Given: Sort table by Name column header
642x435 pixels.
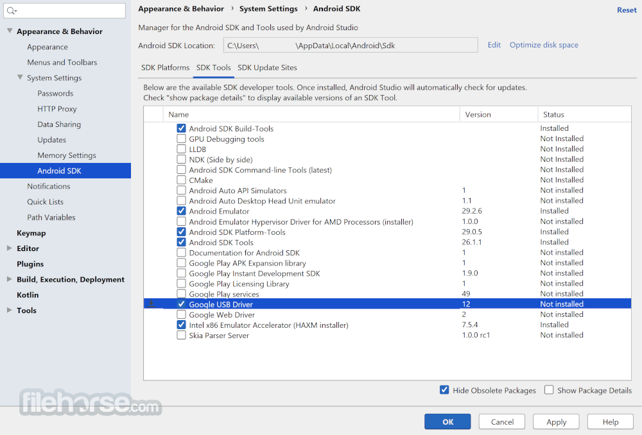Looking at the screenshot, I should coord(311,115).
